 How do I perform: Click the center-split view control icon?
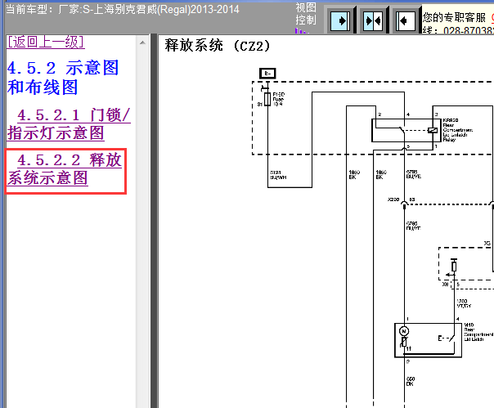373,20
